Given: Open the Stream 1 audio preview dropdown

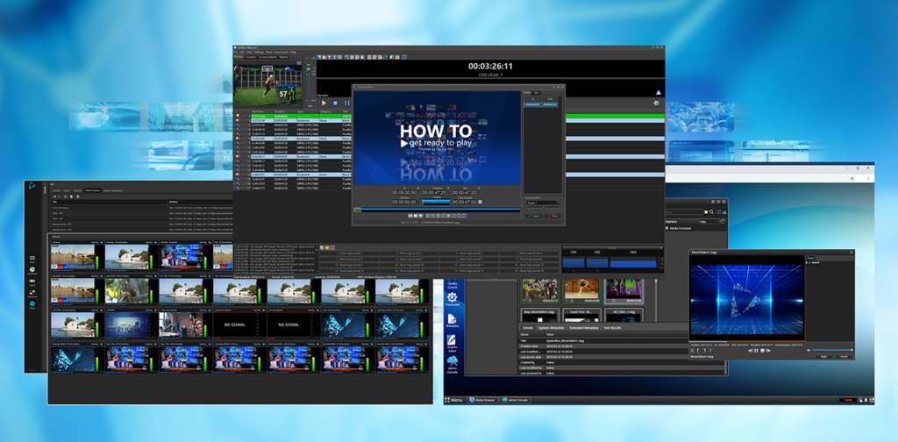Looking at the screenshot, I should click(543, 203).
